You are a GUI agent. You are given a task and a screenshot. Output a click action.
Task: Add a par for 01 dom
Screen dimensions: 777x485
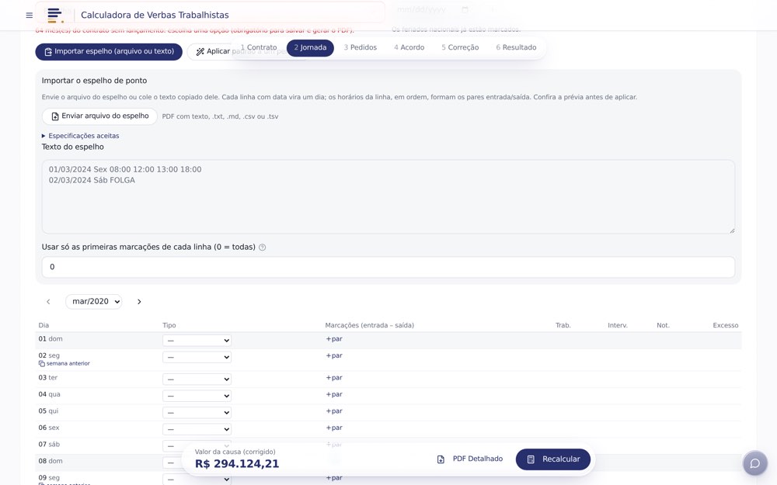(x=334, y=339)
